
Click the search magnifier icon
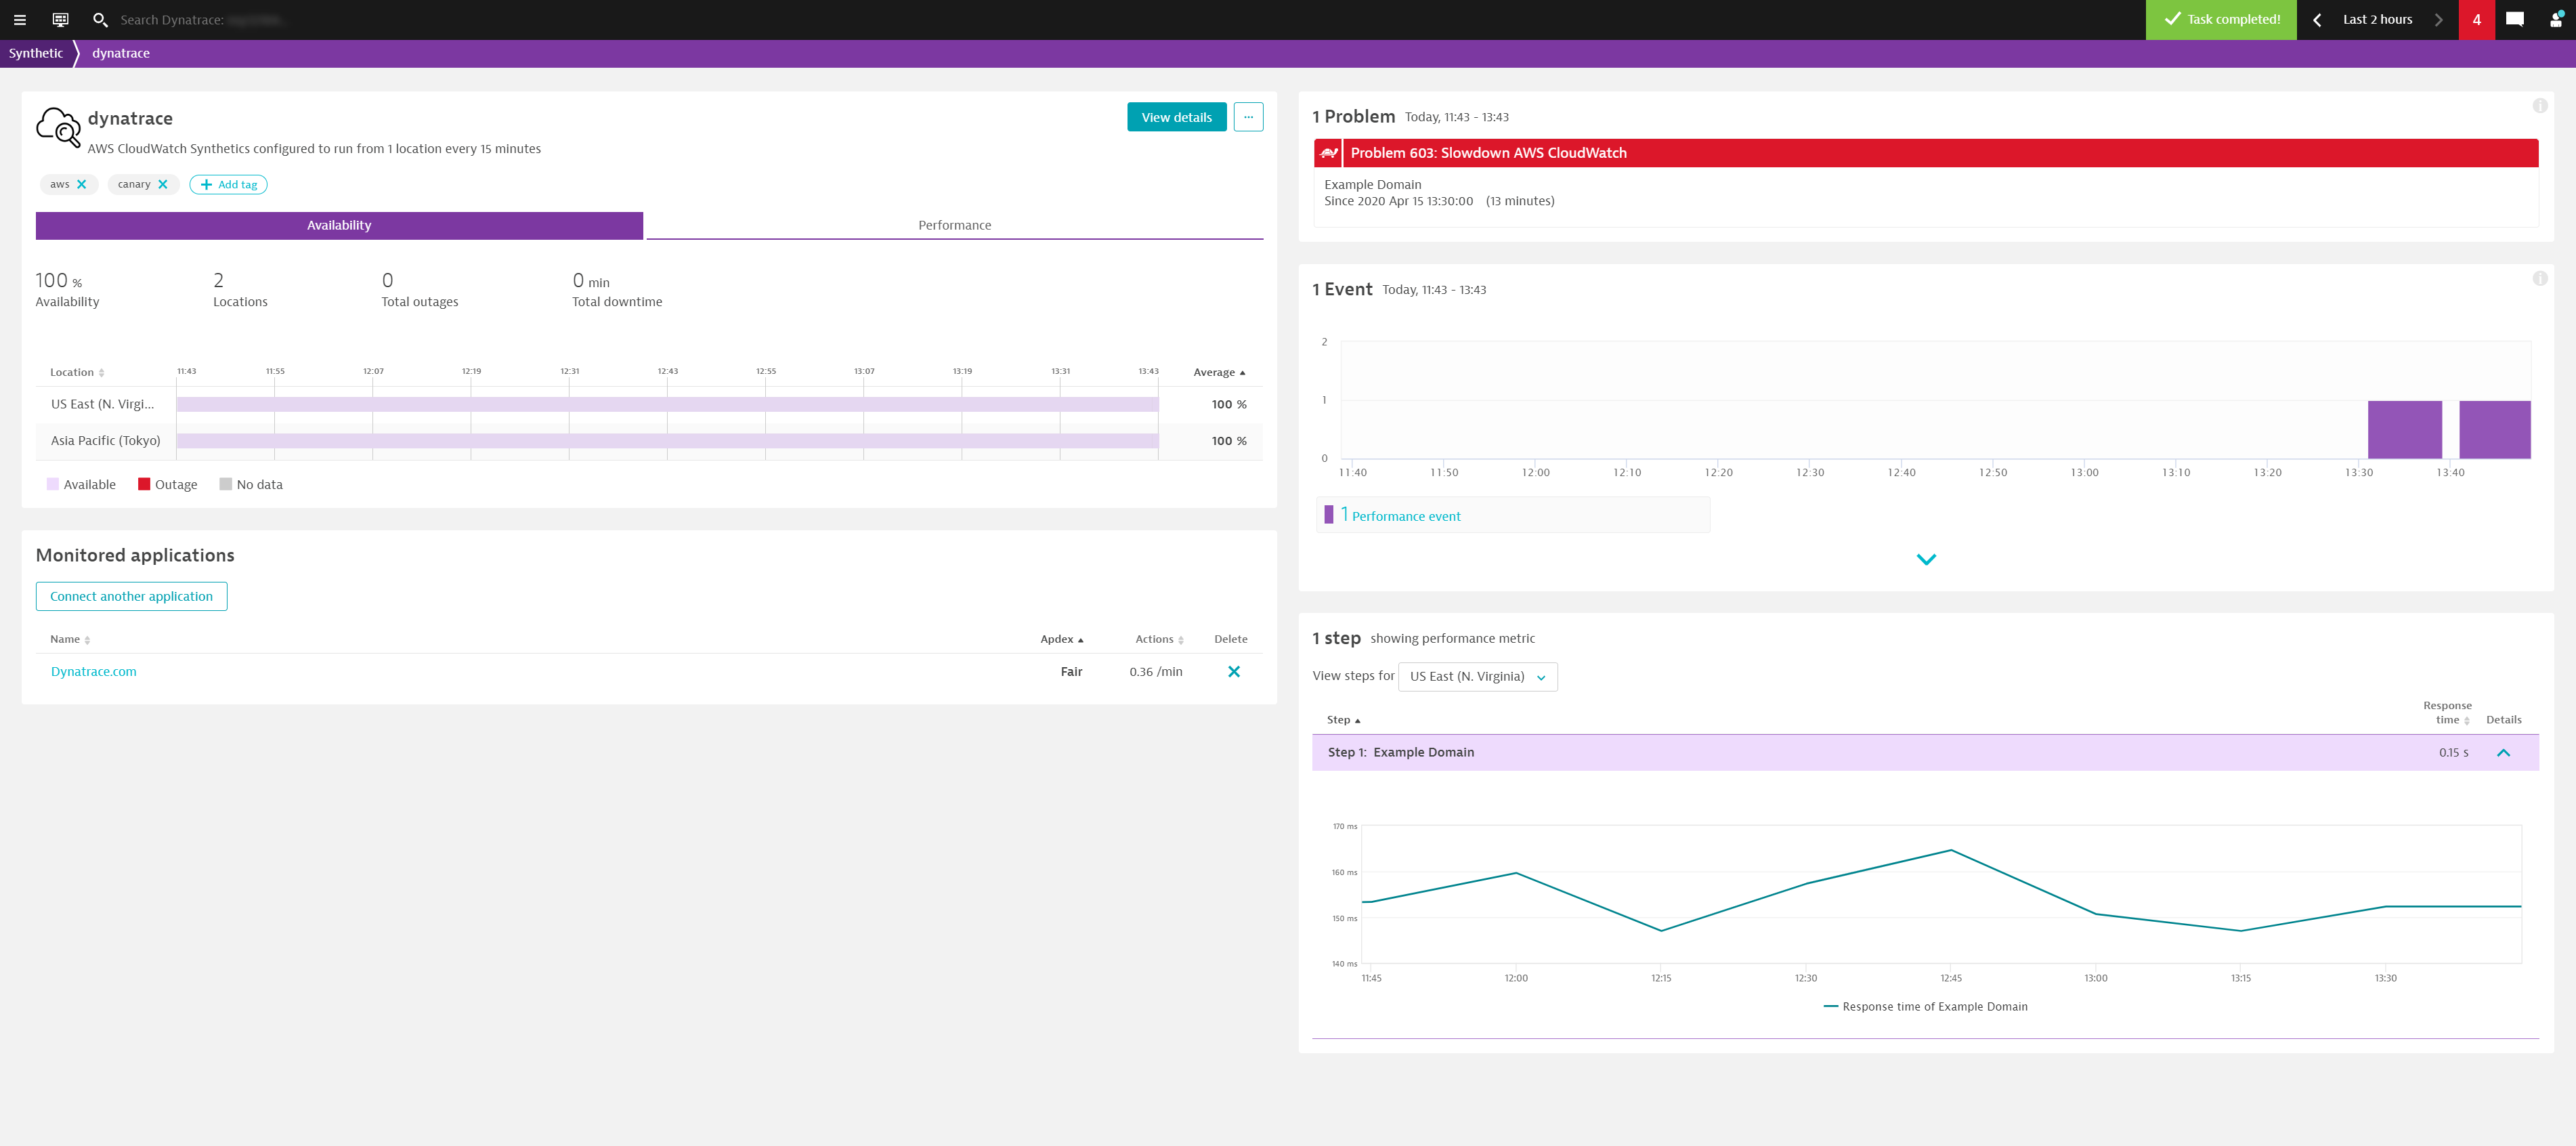tap(100, 19)
